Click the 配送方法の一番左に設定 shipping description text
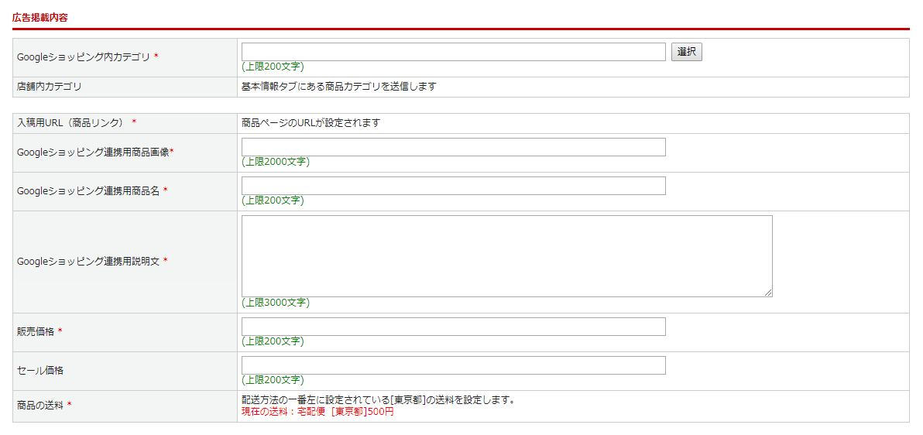Image resolution: width=923 pixels, height=435 pixels. coord(378,400)
